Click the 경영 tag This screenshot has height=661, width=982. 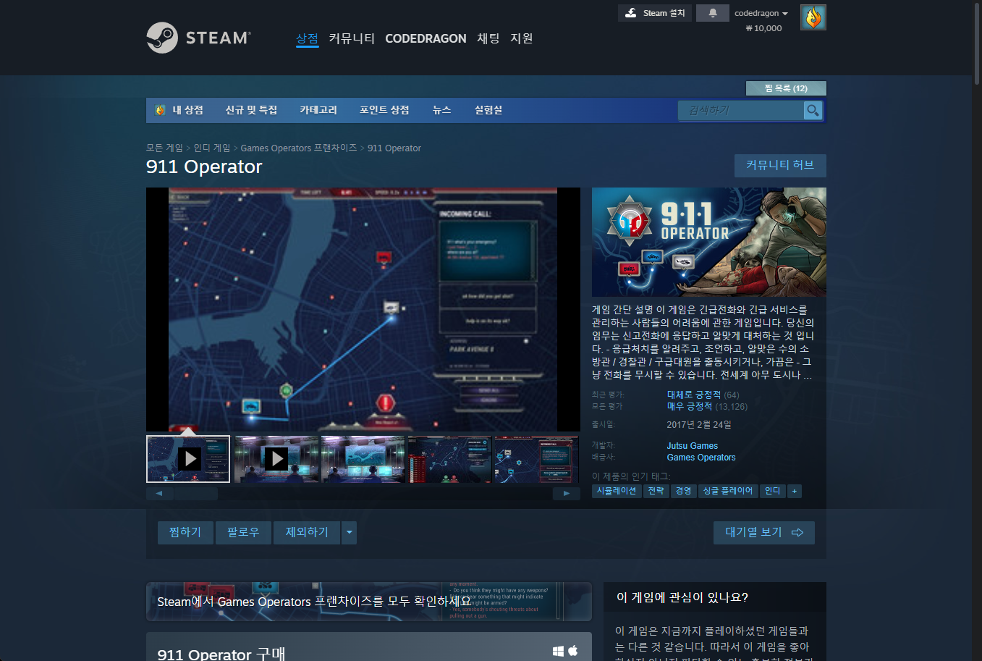coord(684,491)
